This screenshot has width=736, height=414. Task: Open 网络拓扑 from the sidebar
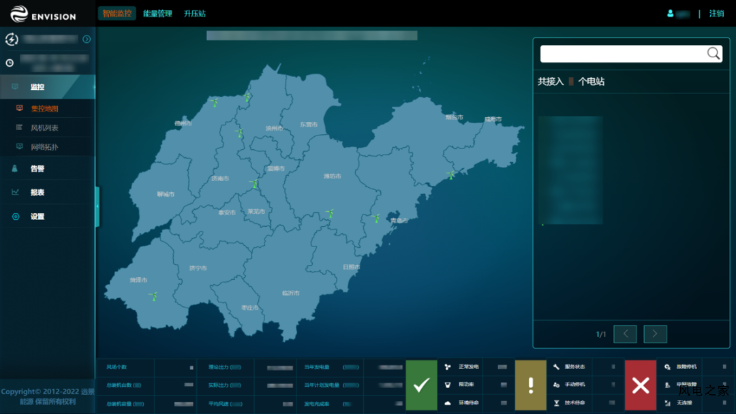click(x=44, y=147)
